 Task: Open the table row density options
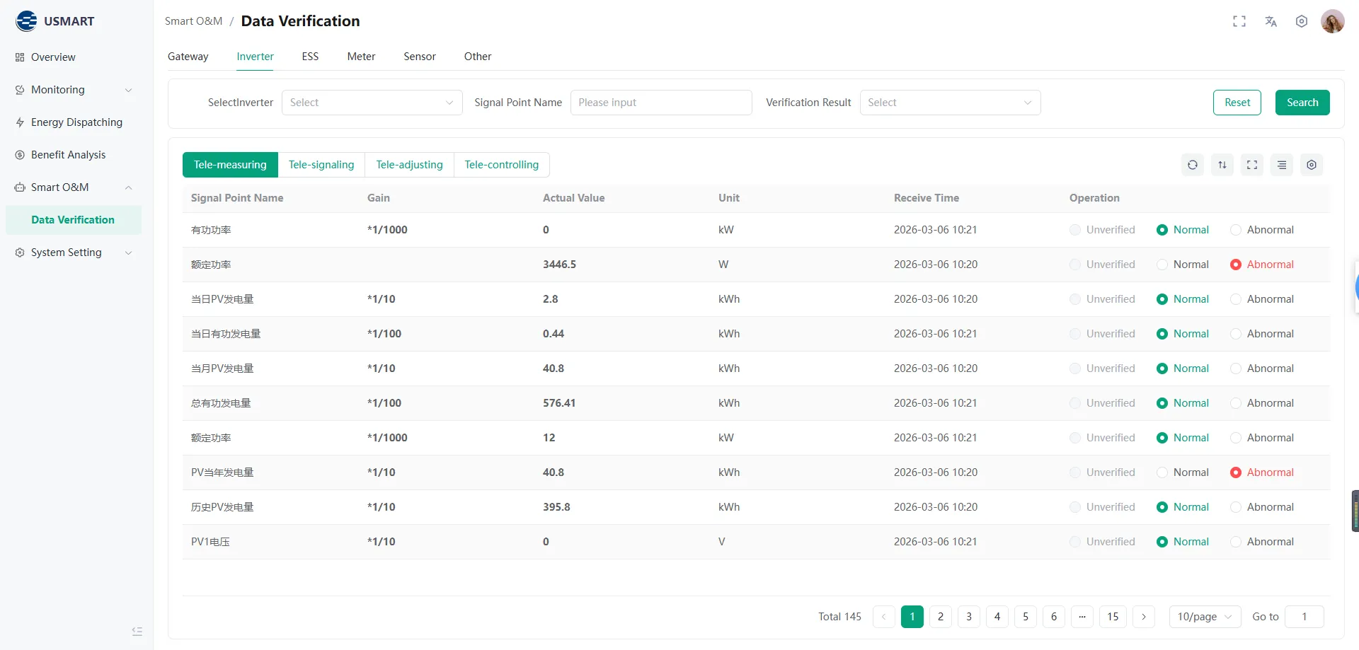pos(1282,164)
